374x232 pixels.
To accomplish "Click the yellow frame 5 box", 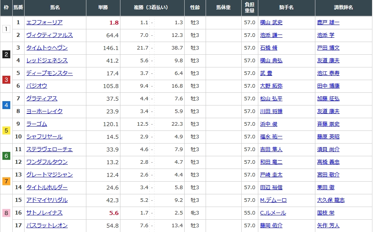I will coord(6,130).
